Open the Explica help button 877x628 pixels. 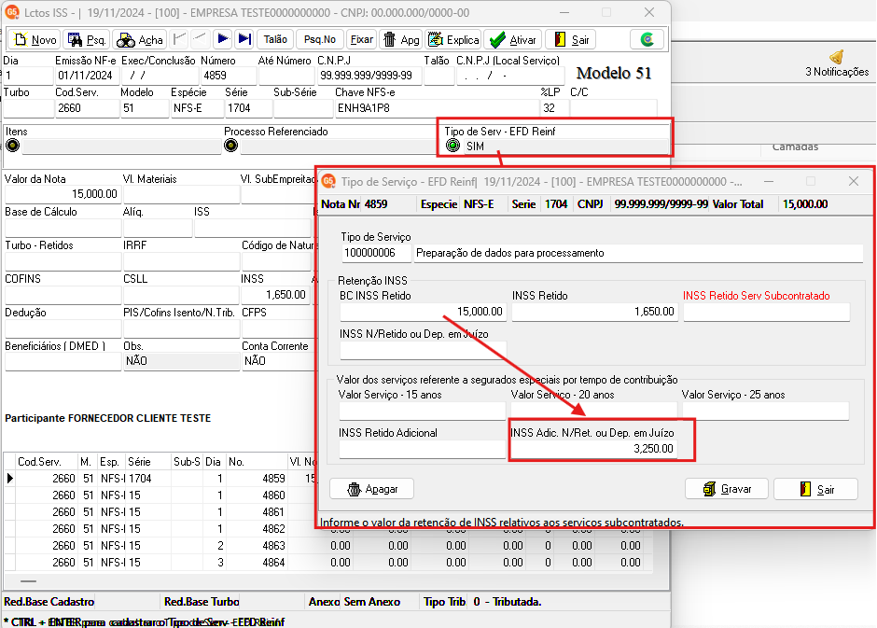[x=453, y=39]
